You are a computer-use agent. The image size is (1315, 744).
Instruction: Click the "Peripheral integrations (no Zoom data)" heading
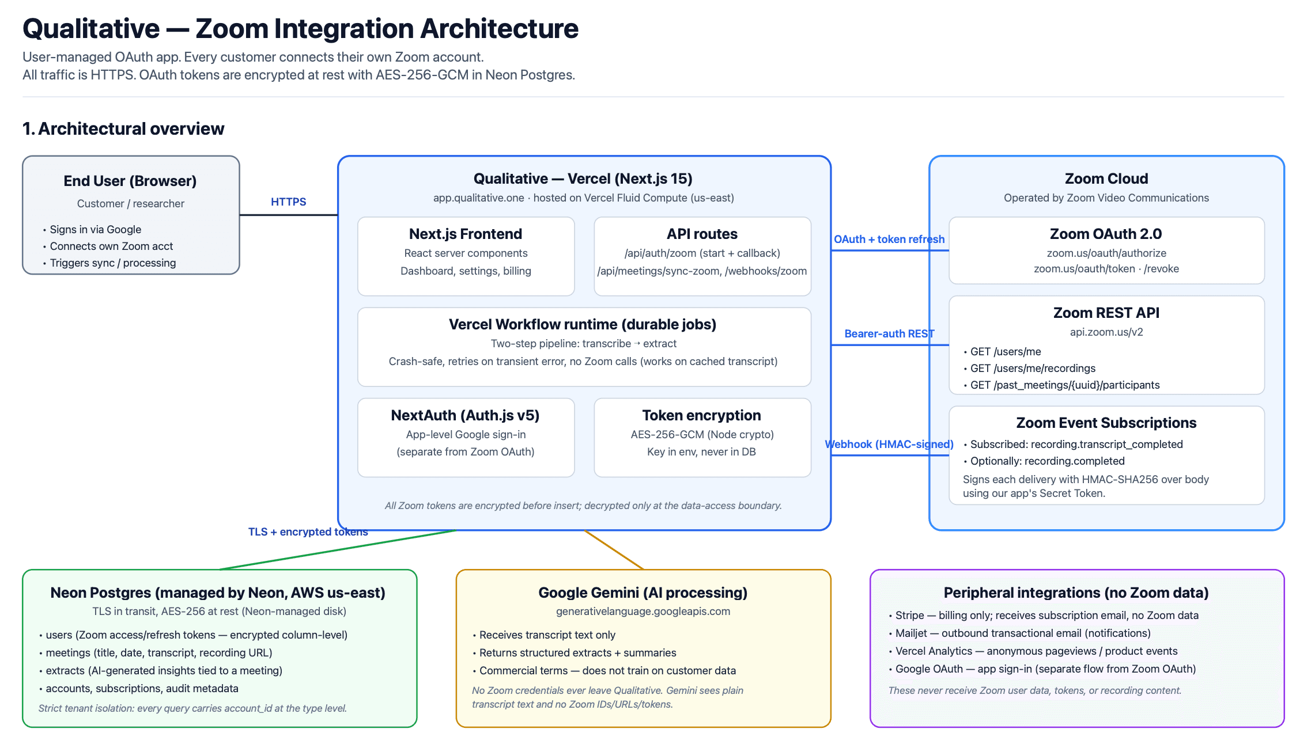(1076, 593)
